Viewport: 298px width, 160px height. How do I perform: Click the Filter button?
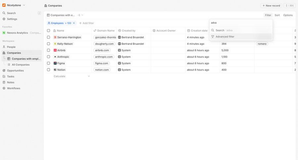[268, 15]
